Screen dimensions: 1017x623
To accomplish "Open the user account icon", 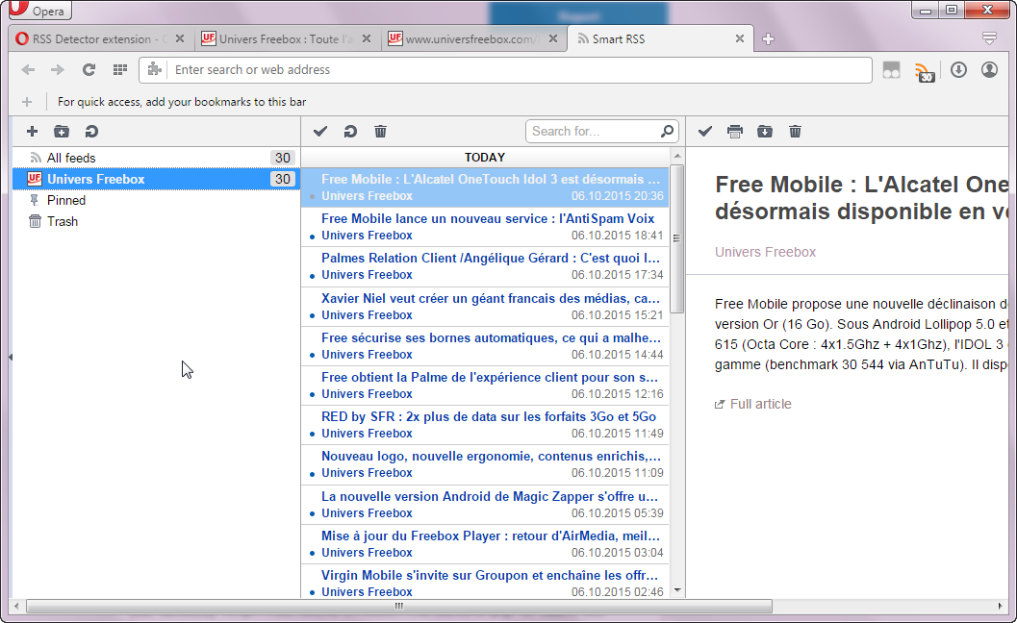I will tap(989, 69).
